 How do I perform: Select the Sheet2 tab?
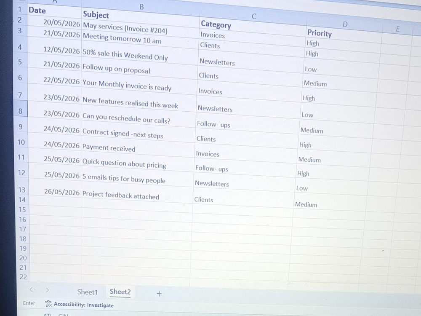pos(120,292)
